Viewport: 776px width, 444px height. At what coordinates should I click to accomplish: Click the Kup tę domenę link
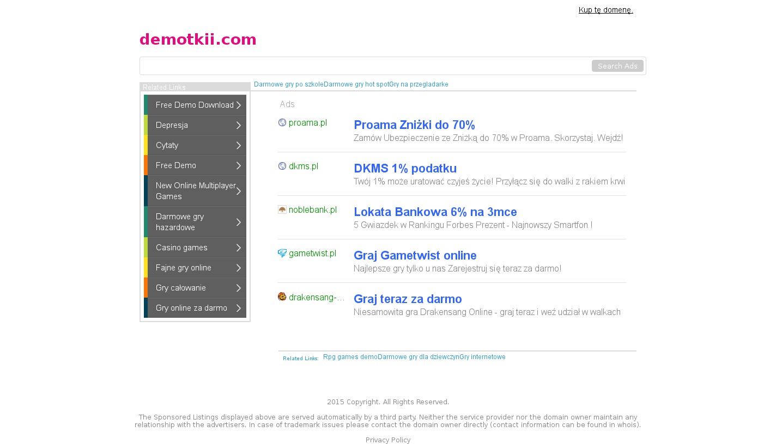(x=606, y=10)
